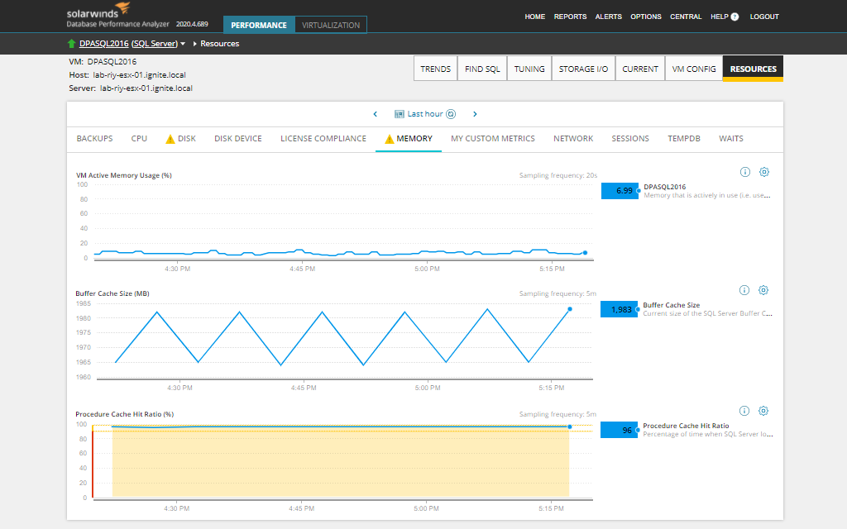The image size is (847, 529).
Task: Click the calendar icon beside Last hour
Action: pyautogui.click(x=400, y=114)
